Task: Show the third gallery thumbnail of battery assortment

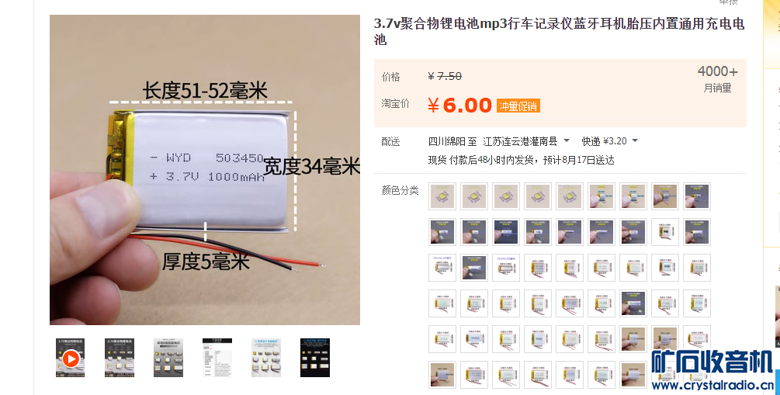Action: click(x=168, y=358)
